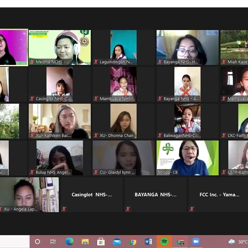The image size is (248, 248).
Task: Click muted mic icon on FCC Inc. - Yama tile
Action: [x=192, y=209]
